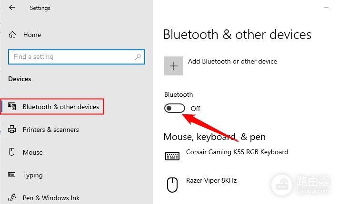Focus the Find a setting field

[x=77, y=57]
